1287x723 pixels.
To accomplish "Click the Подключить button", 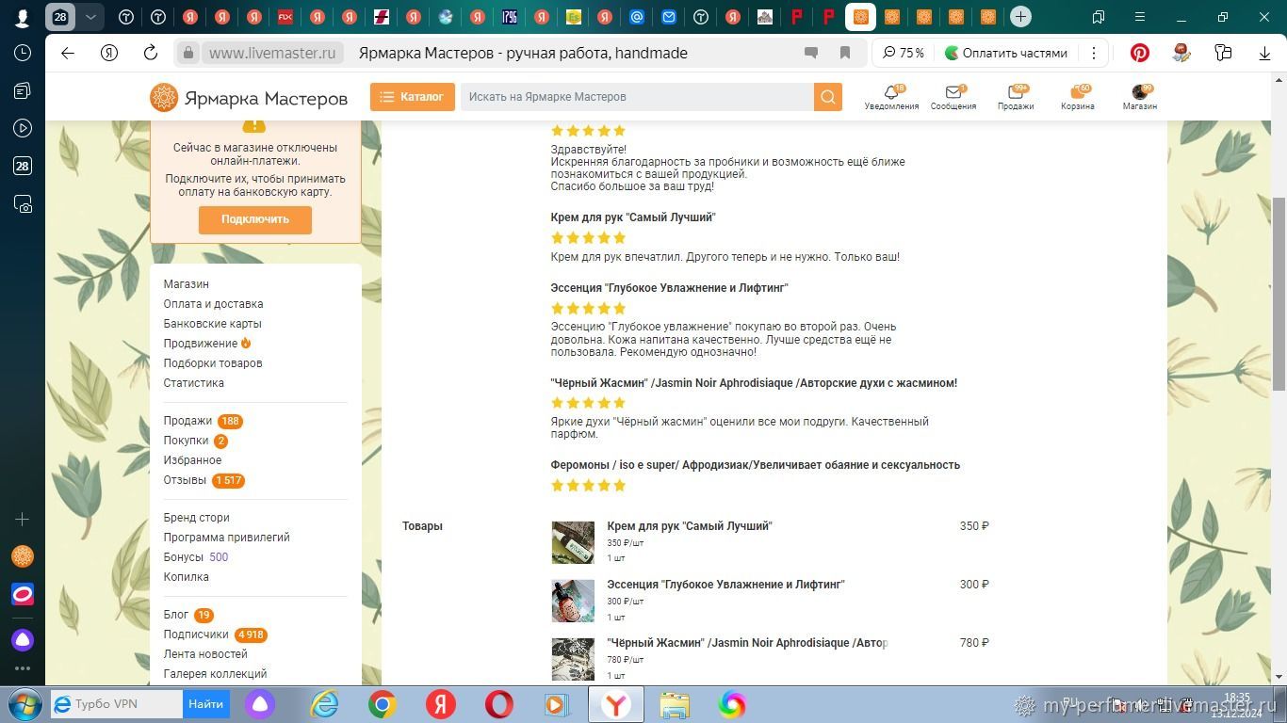I will (x=255, y=219).
